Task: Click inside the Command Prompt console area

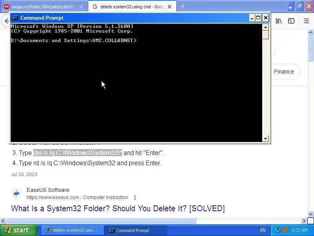Action: pyautogui.click(x=136, y=83)
